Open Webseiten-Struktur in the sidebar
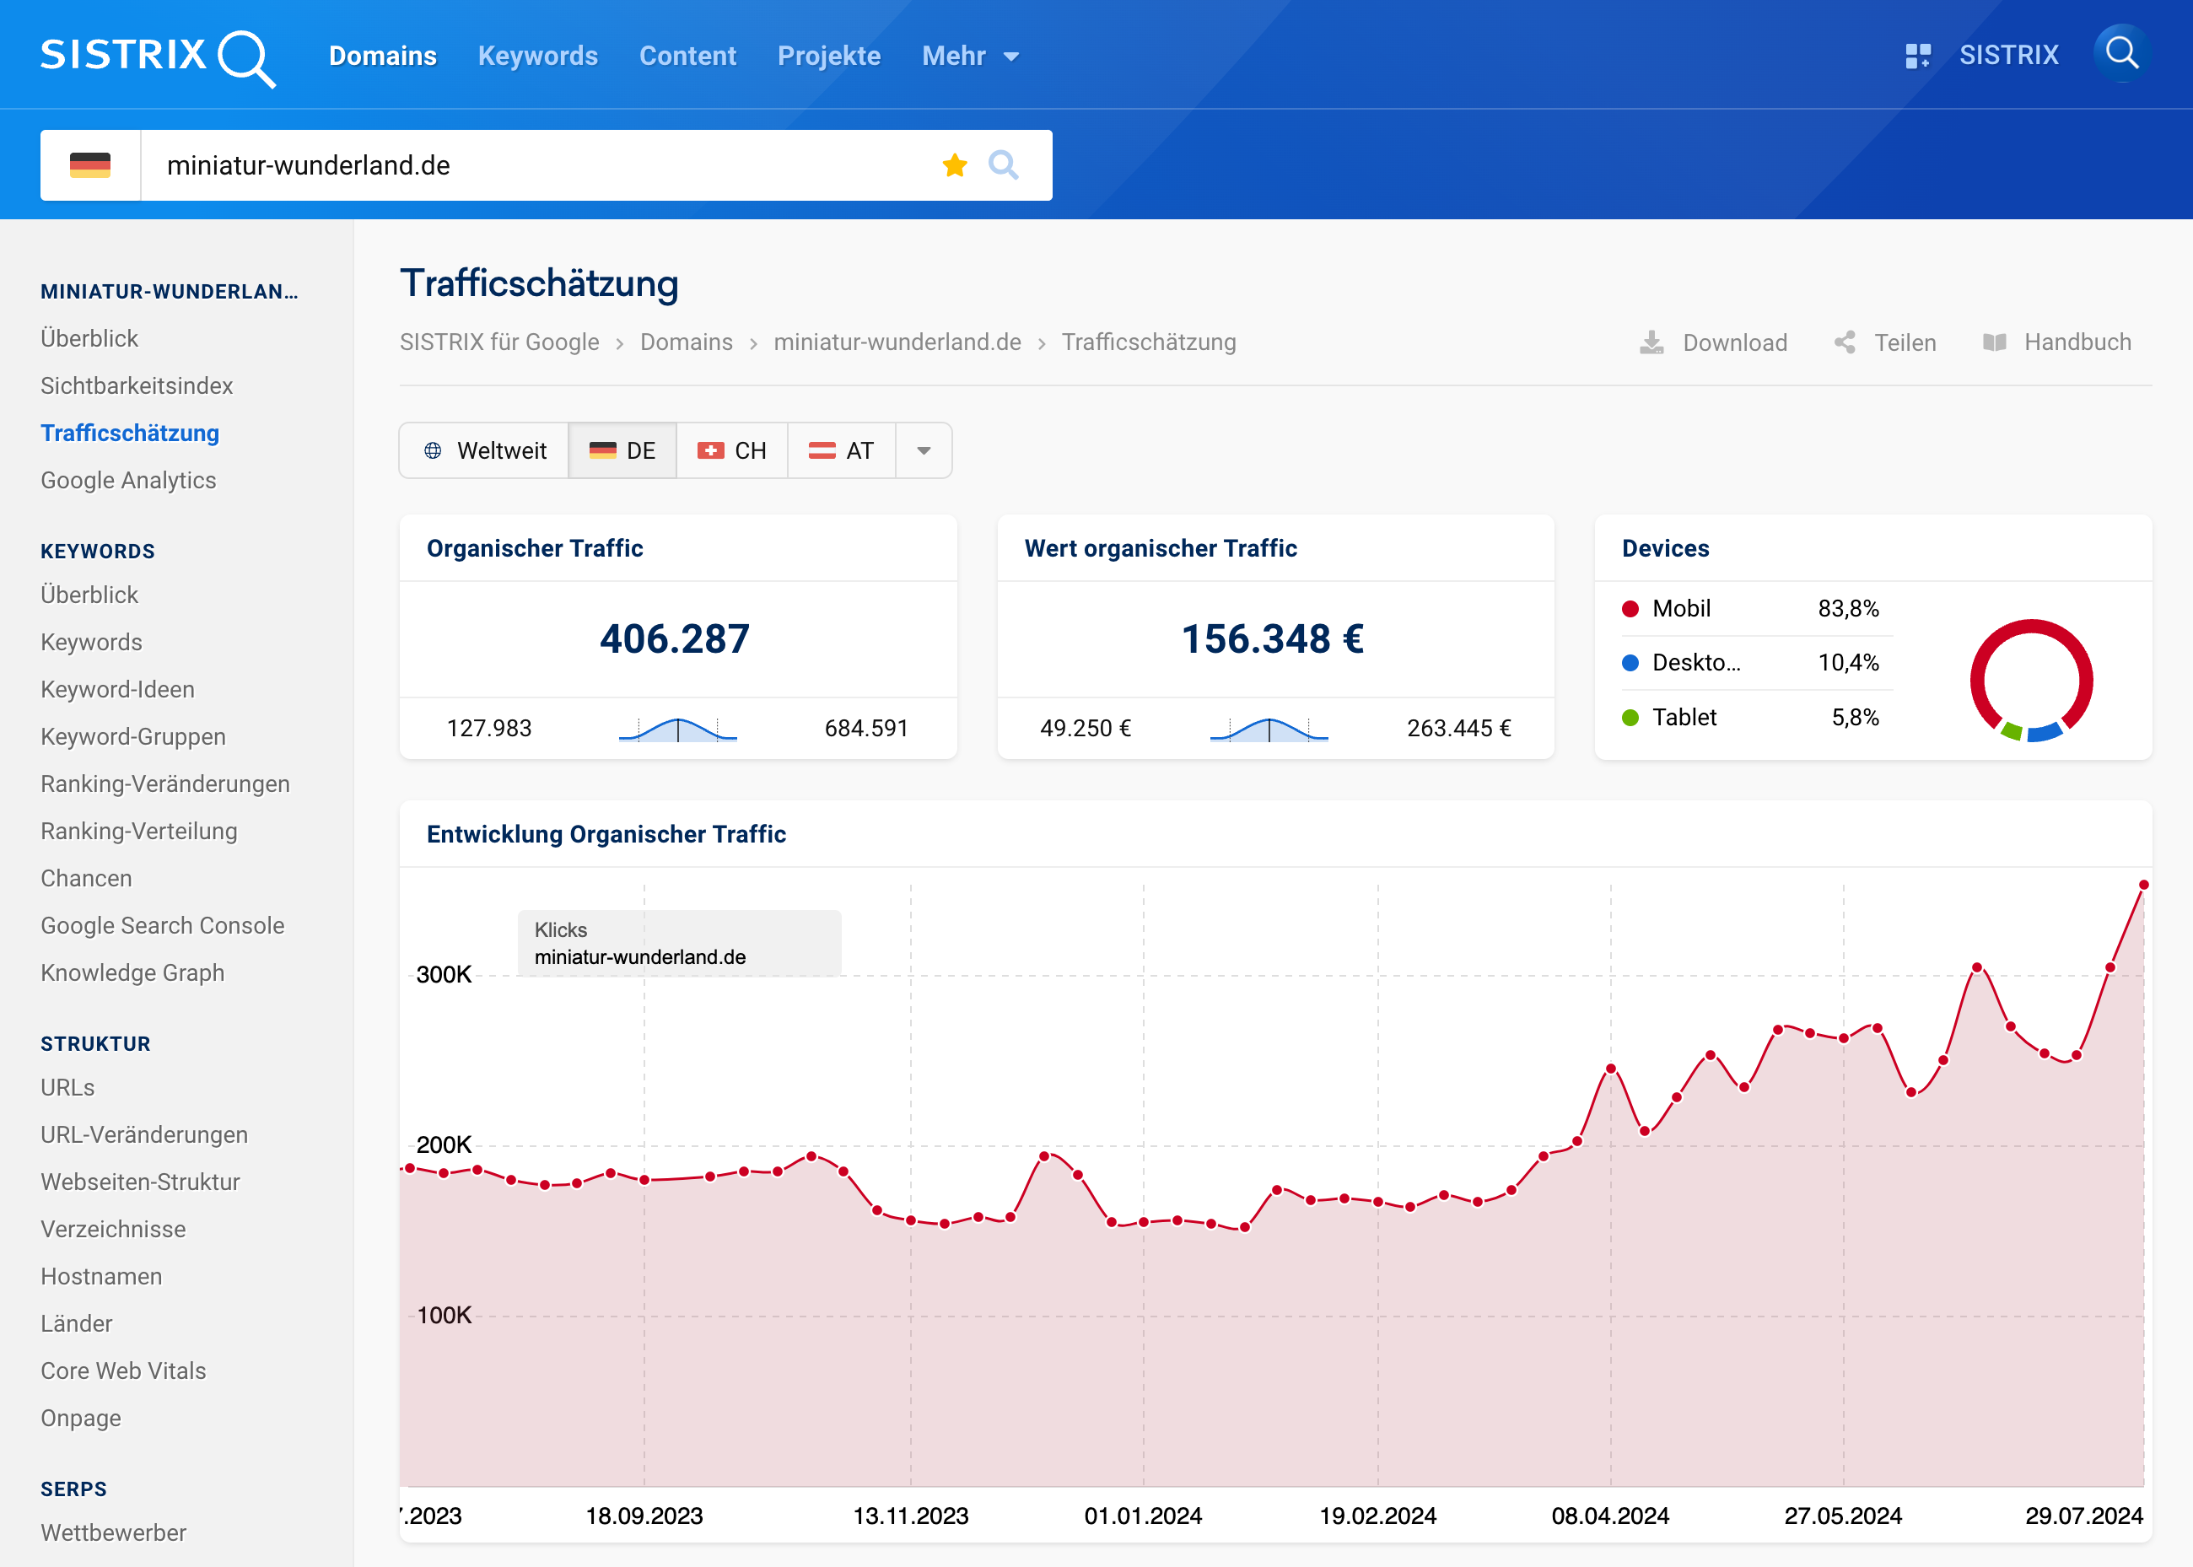Screen dimensions: 2193x1567 click(140, 1183)
